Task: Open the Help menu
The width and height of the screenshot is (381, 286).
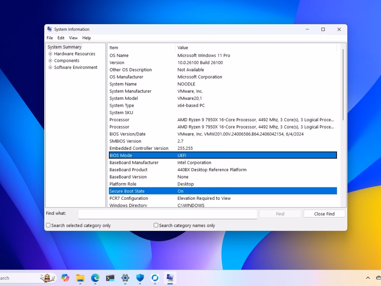Action: pyautogui.click(x=86, y=38)
